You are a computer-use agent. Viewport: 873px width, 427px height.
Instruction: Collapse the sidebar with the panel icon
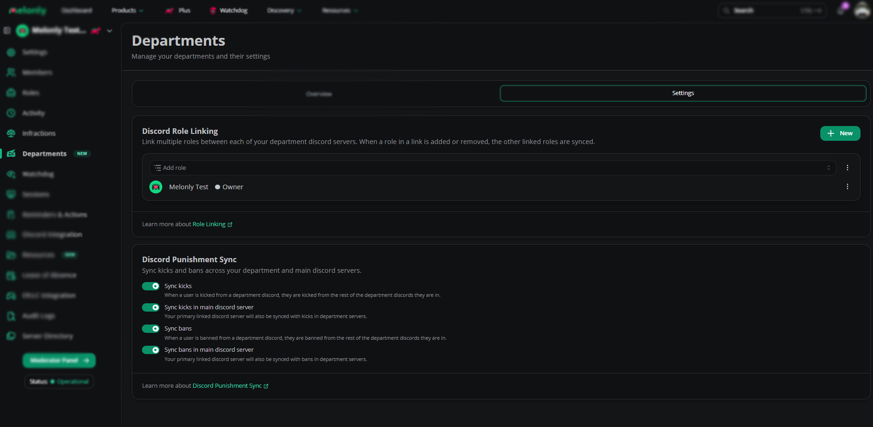(x=7, y=30)
